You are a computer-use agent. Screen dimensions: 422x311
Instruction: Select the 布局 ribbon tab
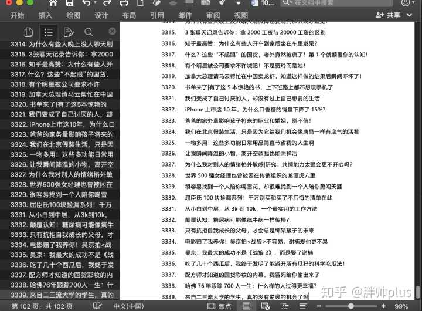point(129,15)
